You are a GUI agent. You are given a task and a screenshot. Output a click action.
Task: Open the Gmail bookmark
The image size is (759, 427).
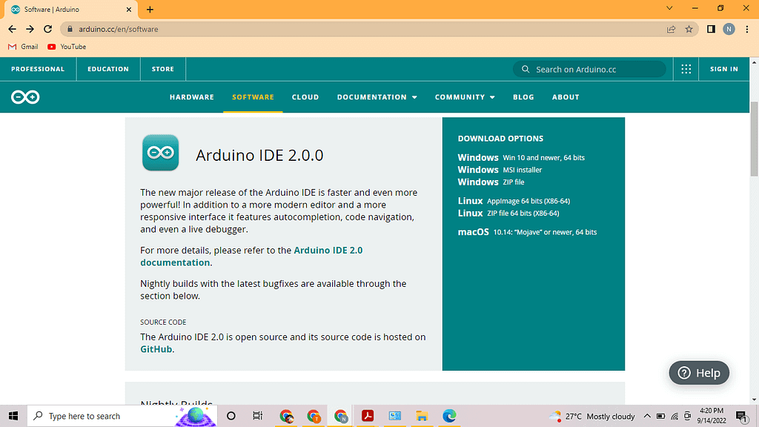(x=23, y=46)
